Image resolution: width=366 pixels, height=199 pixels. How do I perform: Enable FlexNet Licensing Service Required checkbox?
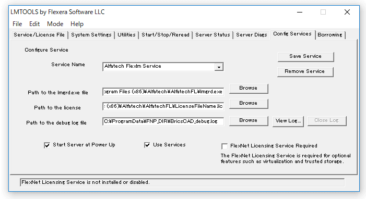point(225,146)
